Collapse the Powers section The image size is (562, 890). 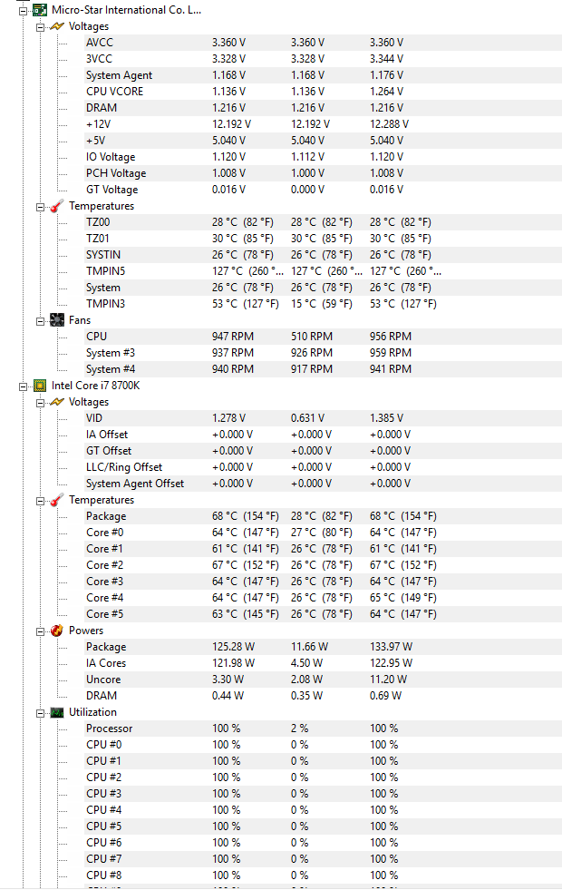[40, 631]
